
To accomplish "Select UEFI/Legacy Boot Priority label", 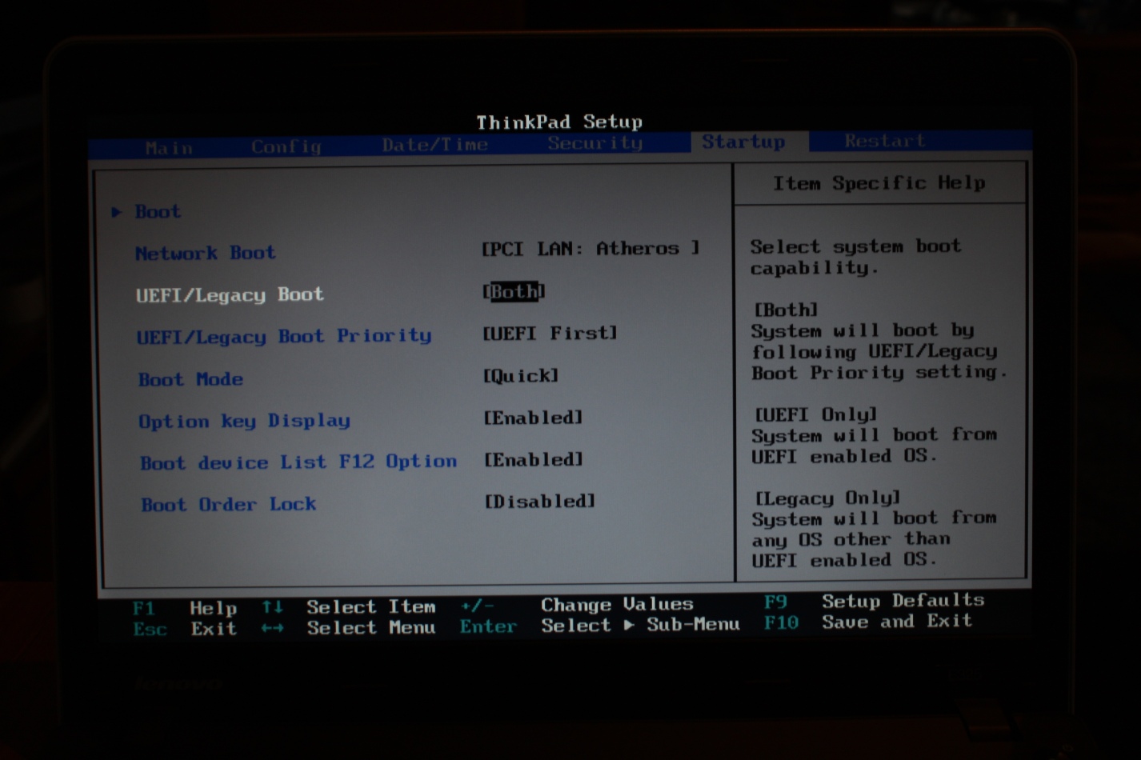I will 284,336.
